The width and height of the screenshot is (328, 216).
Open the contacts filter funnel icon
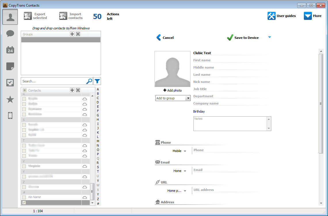[x=97, y=81]
